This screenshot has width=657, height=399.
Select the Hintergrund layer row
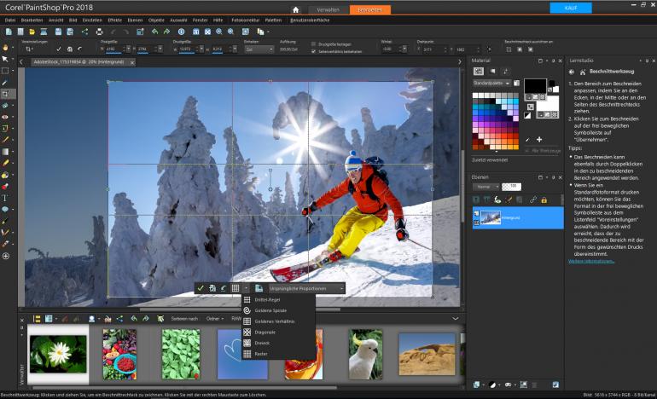(518, 217)
